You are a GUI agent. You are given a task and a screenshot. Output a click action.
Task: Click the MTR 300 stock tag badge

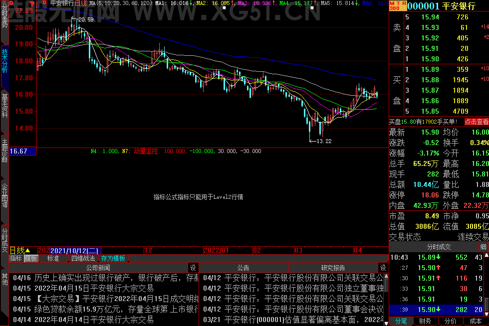pyautogui.click(x=398, y=5)
